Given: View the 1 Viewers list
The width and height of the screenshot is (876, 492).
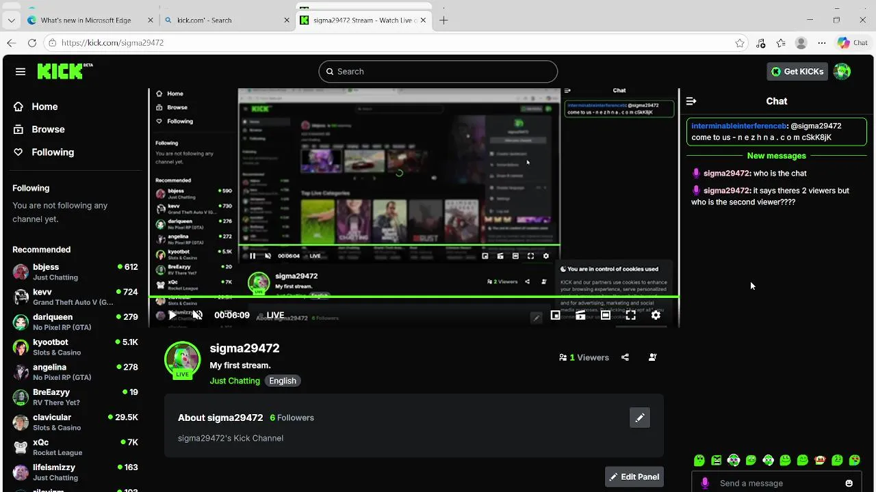Looking at the screenshot, I should coord(584,357).
